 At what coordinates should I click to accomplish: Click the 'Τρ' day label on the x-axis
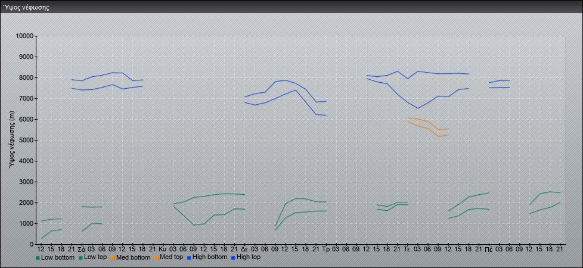(x=325, y=249)
